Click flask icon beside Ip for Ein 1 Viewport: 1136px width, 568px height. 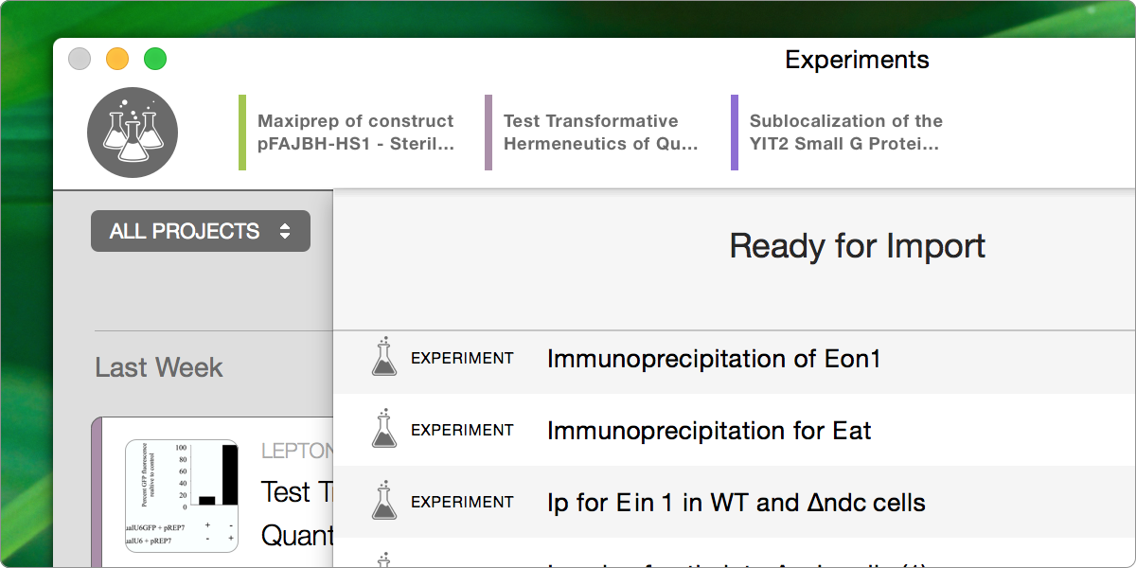point(383,501)
